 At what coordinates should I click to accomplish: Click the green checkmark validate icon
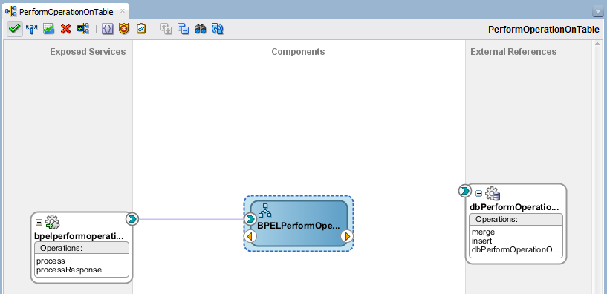15,29
